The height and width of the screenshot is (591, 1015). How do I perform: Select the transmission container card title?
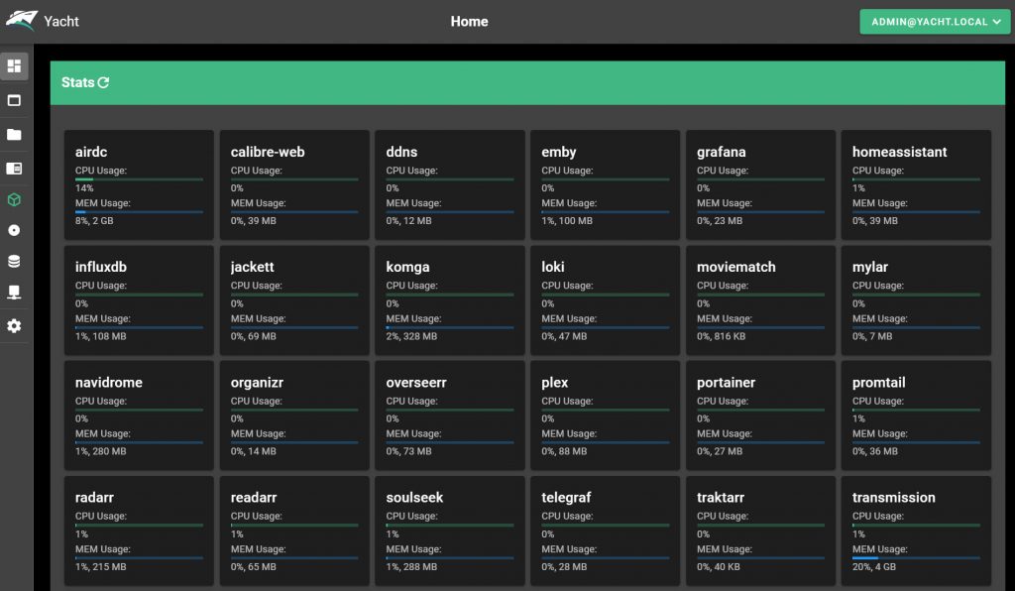[893, 497]
